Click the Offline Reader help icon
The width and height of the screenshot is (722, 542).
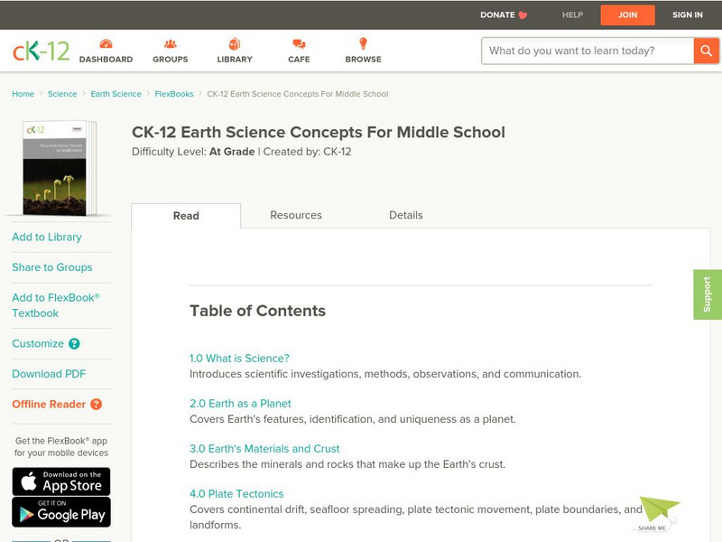(x=96, y=405)
